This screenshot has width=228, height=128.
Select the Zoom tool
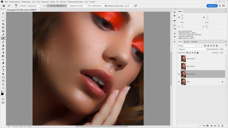tap(3, 85)
